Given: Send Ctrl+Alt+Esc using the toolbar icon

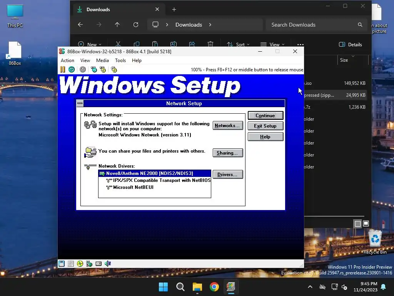Looking at the screenshot, I should tap(103, 69).
